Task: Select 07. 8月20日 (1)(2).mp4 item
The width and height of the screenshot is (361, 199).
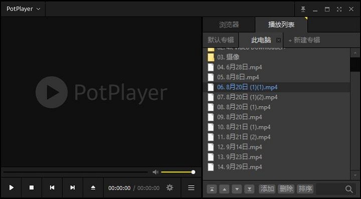Action: click(x=276, y=97)
